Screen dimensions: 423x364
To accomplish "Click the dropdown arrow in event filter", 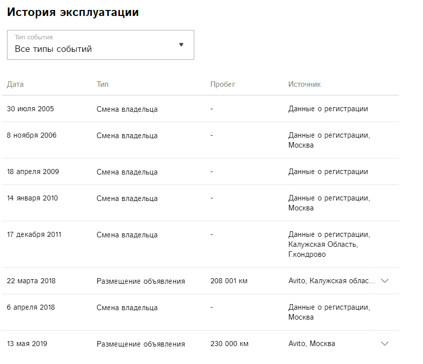I will [181, 45].
